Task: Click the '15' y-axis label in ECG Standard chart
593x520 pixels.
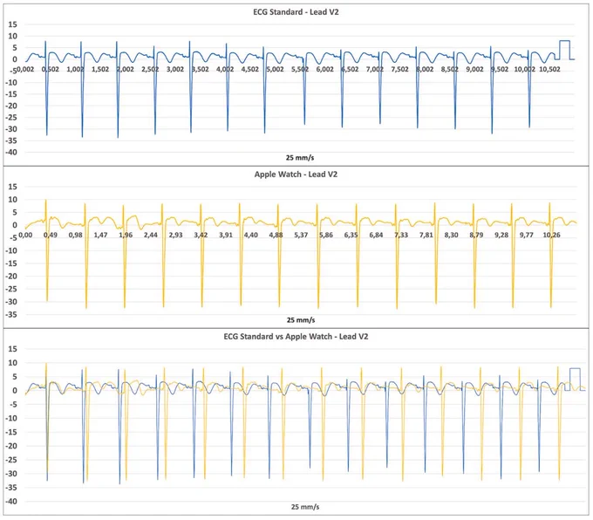Action: [x=12, y=24]
